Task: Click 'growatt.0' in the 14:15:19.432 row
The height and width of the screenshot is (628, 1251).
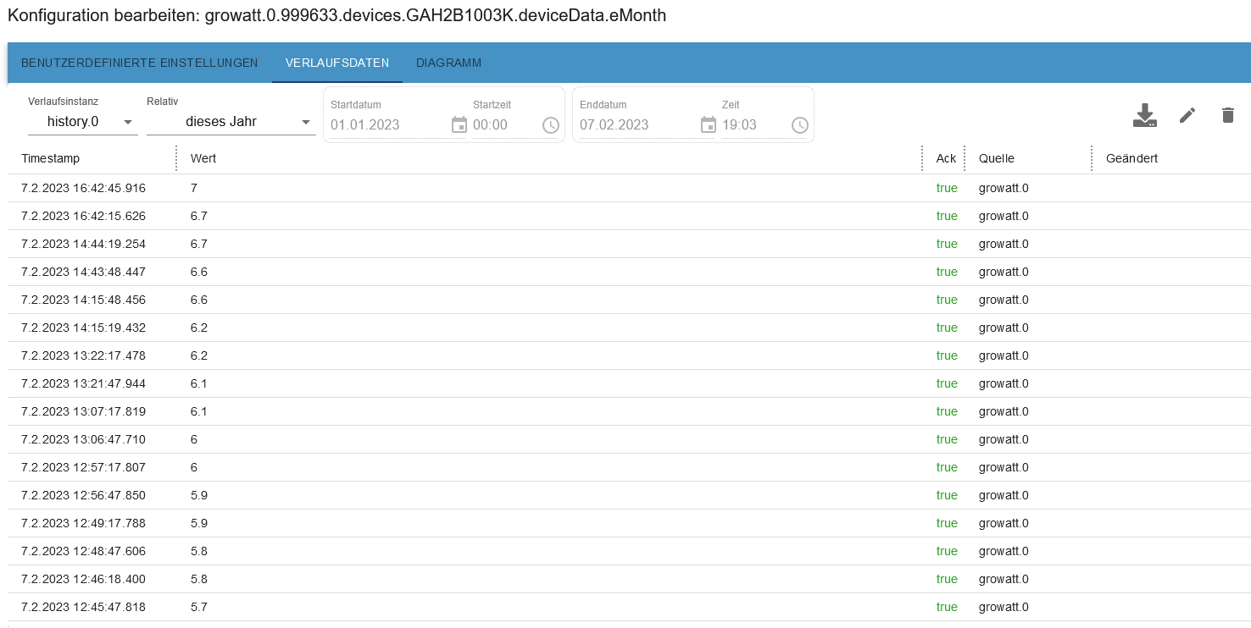Action: (x=1004, y=328)
